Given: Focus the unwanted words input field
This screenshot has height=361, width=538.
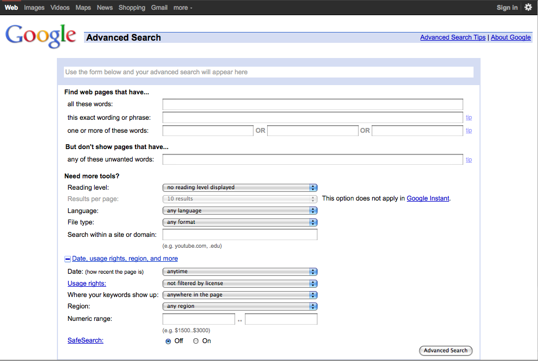Looking at the screenshot, I should pyautogui.click(x=313, y=159).
